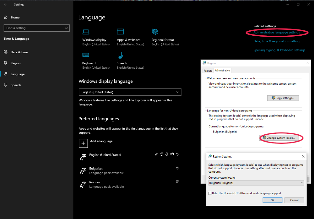Image resolution: width=314 pixels, height=219 pixels.
Task: Click the Copy settings button
Action: pyautogui.click(x=283, y=98)
